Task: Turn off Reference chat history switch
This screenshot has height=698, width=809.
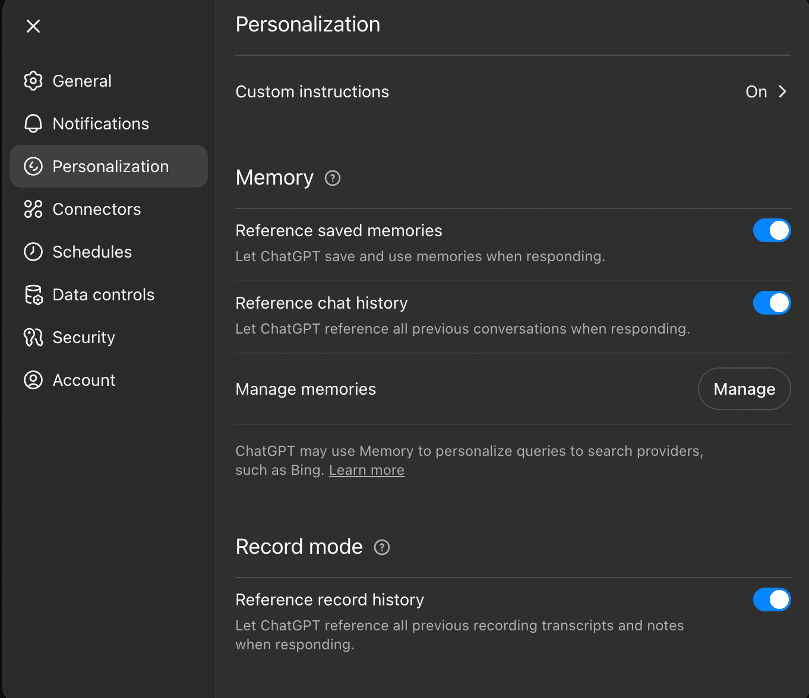Action: coord(772,303)
